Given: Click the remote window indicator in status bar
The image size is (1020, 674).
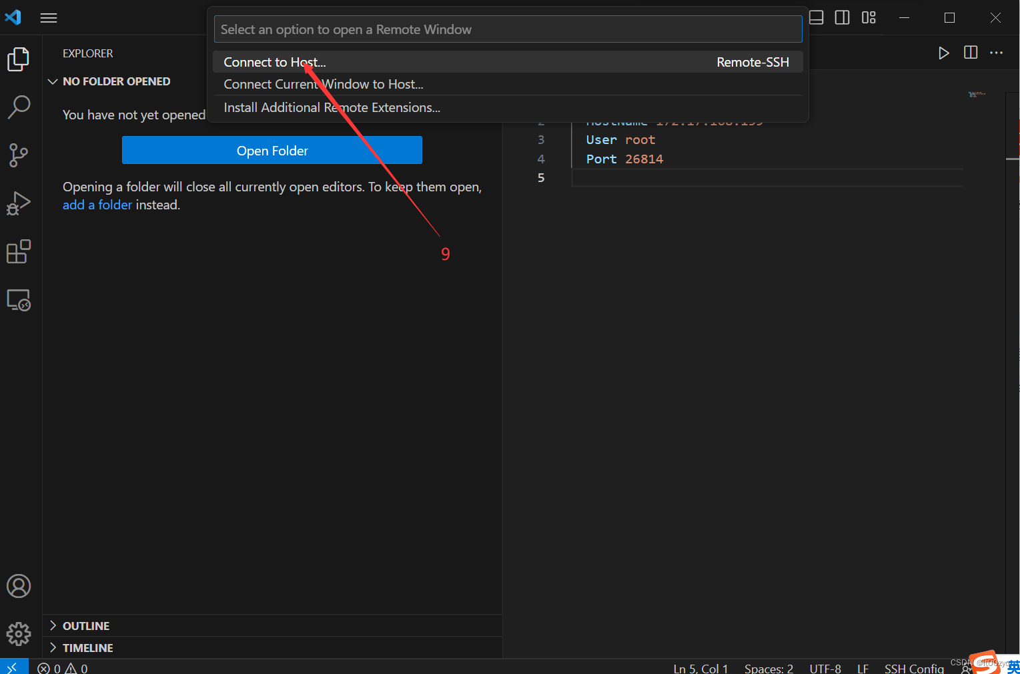Looking at the screenshot, I should point(13,667).
